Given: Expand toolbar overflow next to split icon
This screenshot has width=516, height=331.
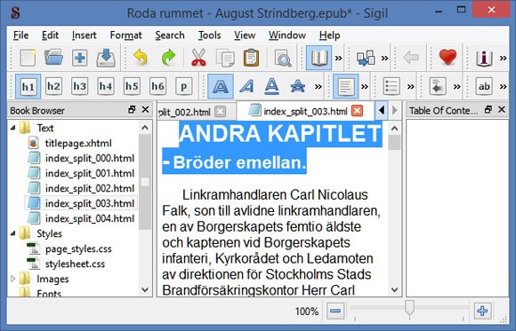Looking at the screenshot, I should [384, 59].
